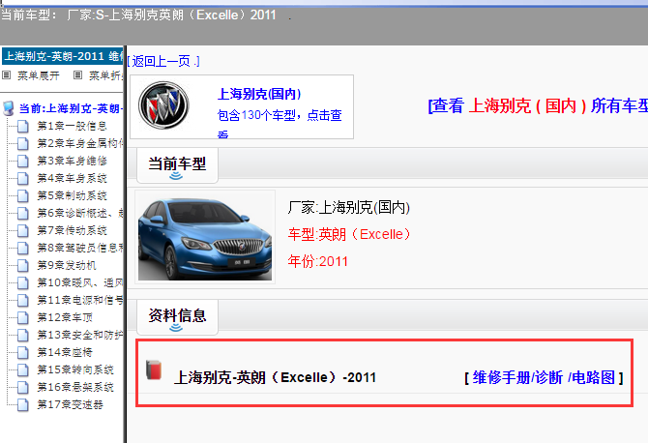The image size is (648, 443).
Task: Click the 菜单折叠 collapse icon
Action: (x=77, y=75)
